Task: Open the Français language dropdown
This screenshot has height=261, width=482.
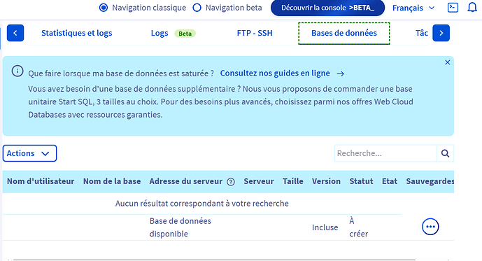Action: tap(413, 8)
